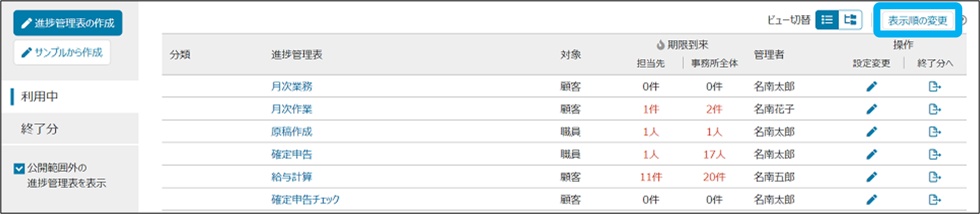Click 表示順の変更 button
Screen dimensions: 980x214
[x=917, y=21]
